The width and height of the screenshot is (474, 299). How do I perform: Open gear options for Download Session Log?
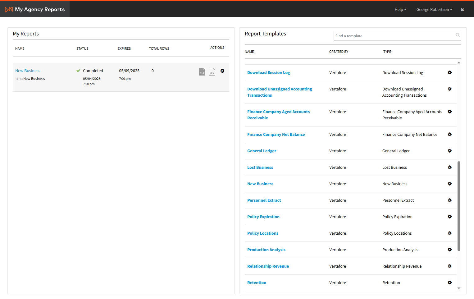[450, 72]
